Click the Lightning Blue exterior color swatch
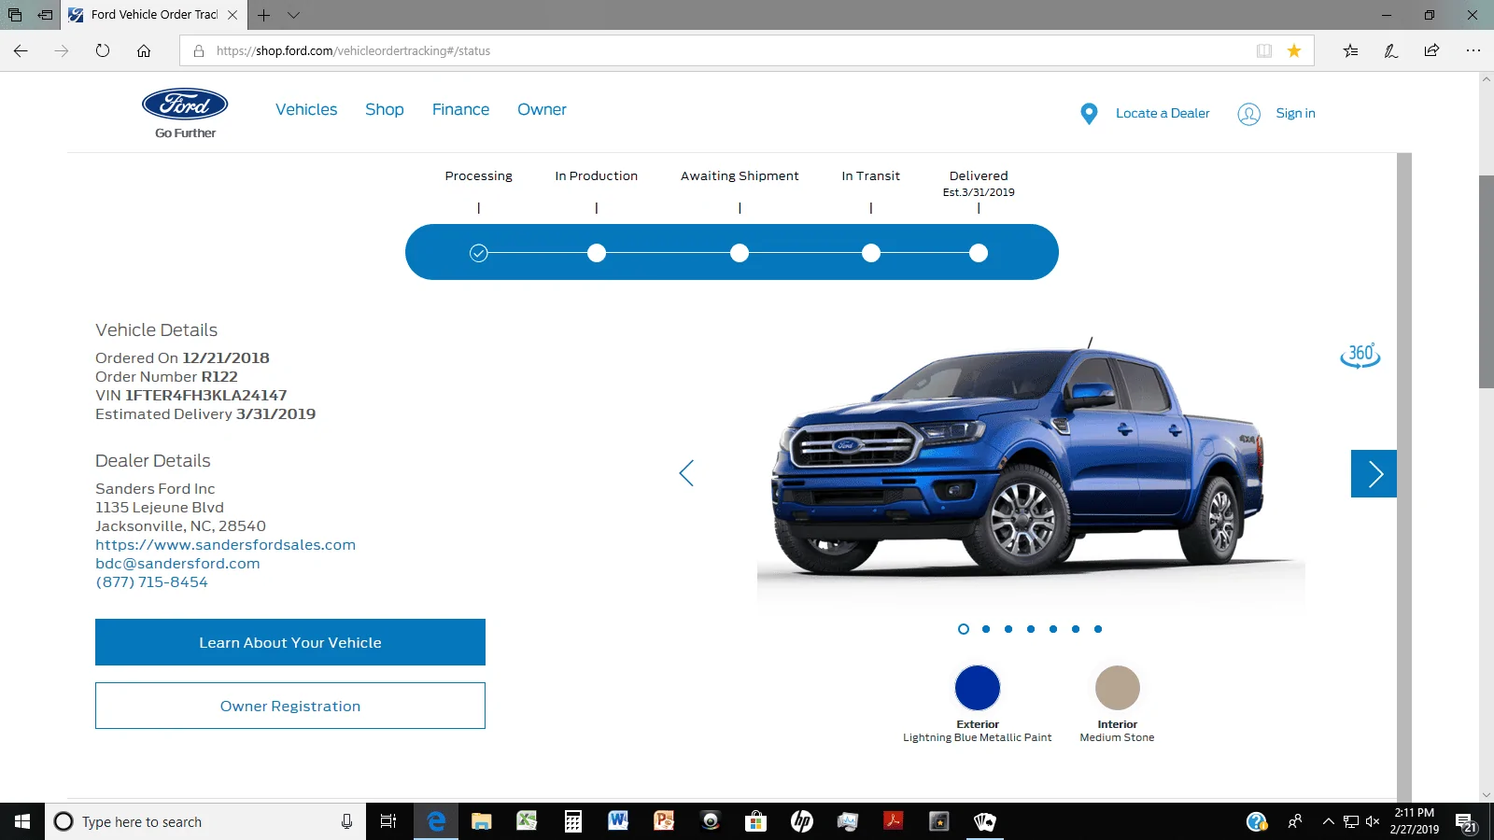Viewport: 1494px width, 840px height. tap(978, 688)
